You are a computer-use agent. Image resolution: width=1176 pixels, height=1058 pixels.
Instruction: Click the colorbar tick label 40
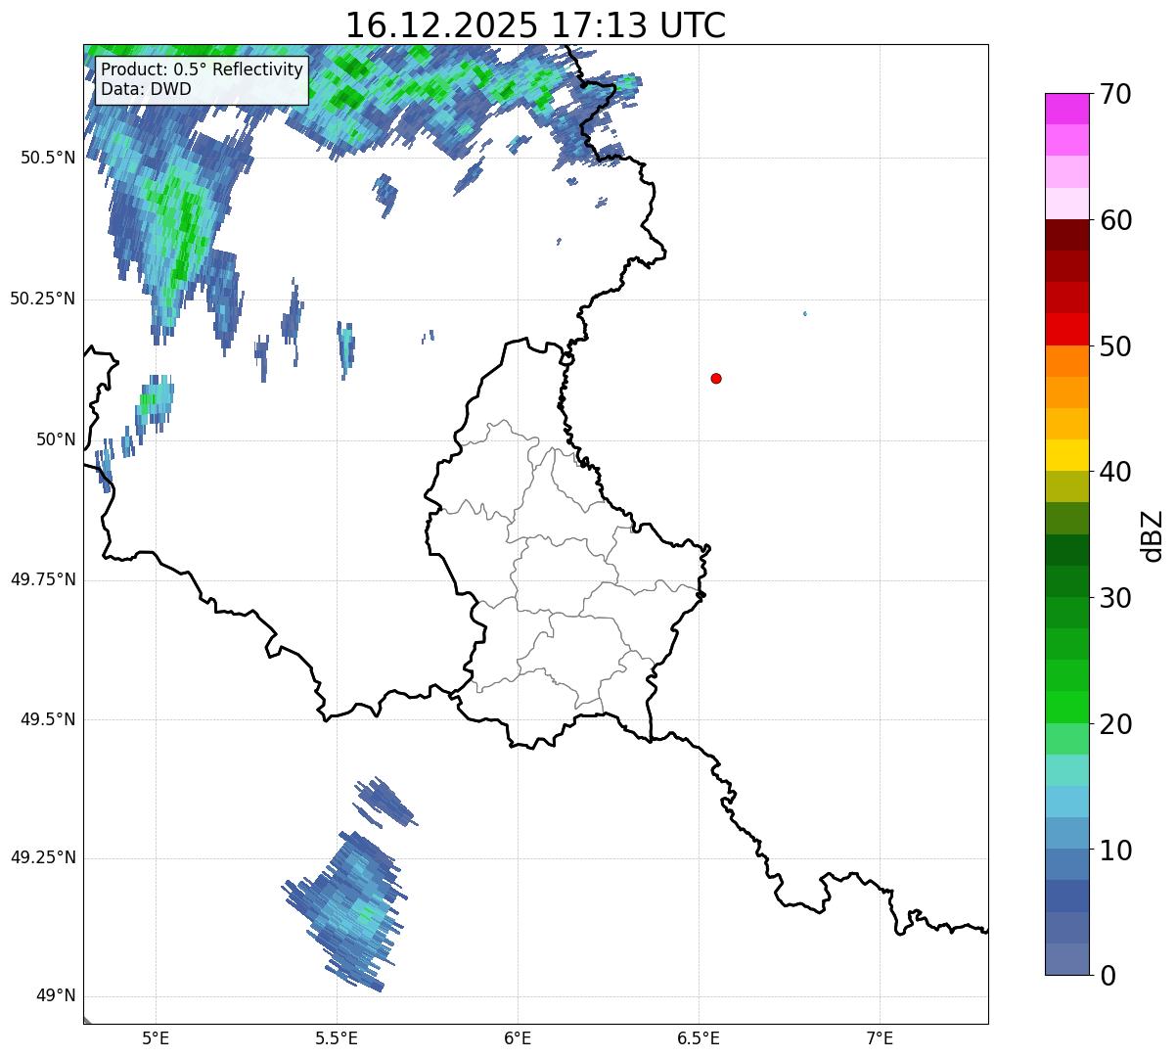[1115, 472]
